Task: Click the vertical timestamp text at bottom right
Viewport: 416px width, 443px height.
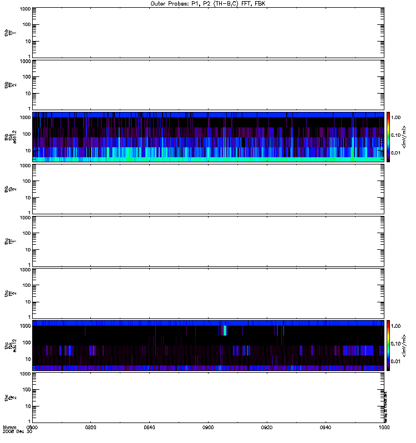Action: click(x=385, y=407)
